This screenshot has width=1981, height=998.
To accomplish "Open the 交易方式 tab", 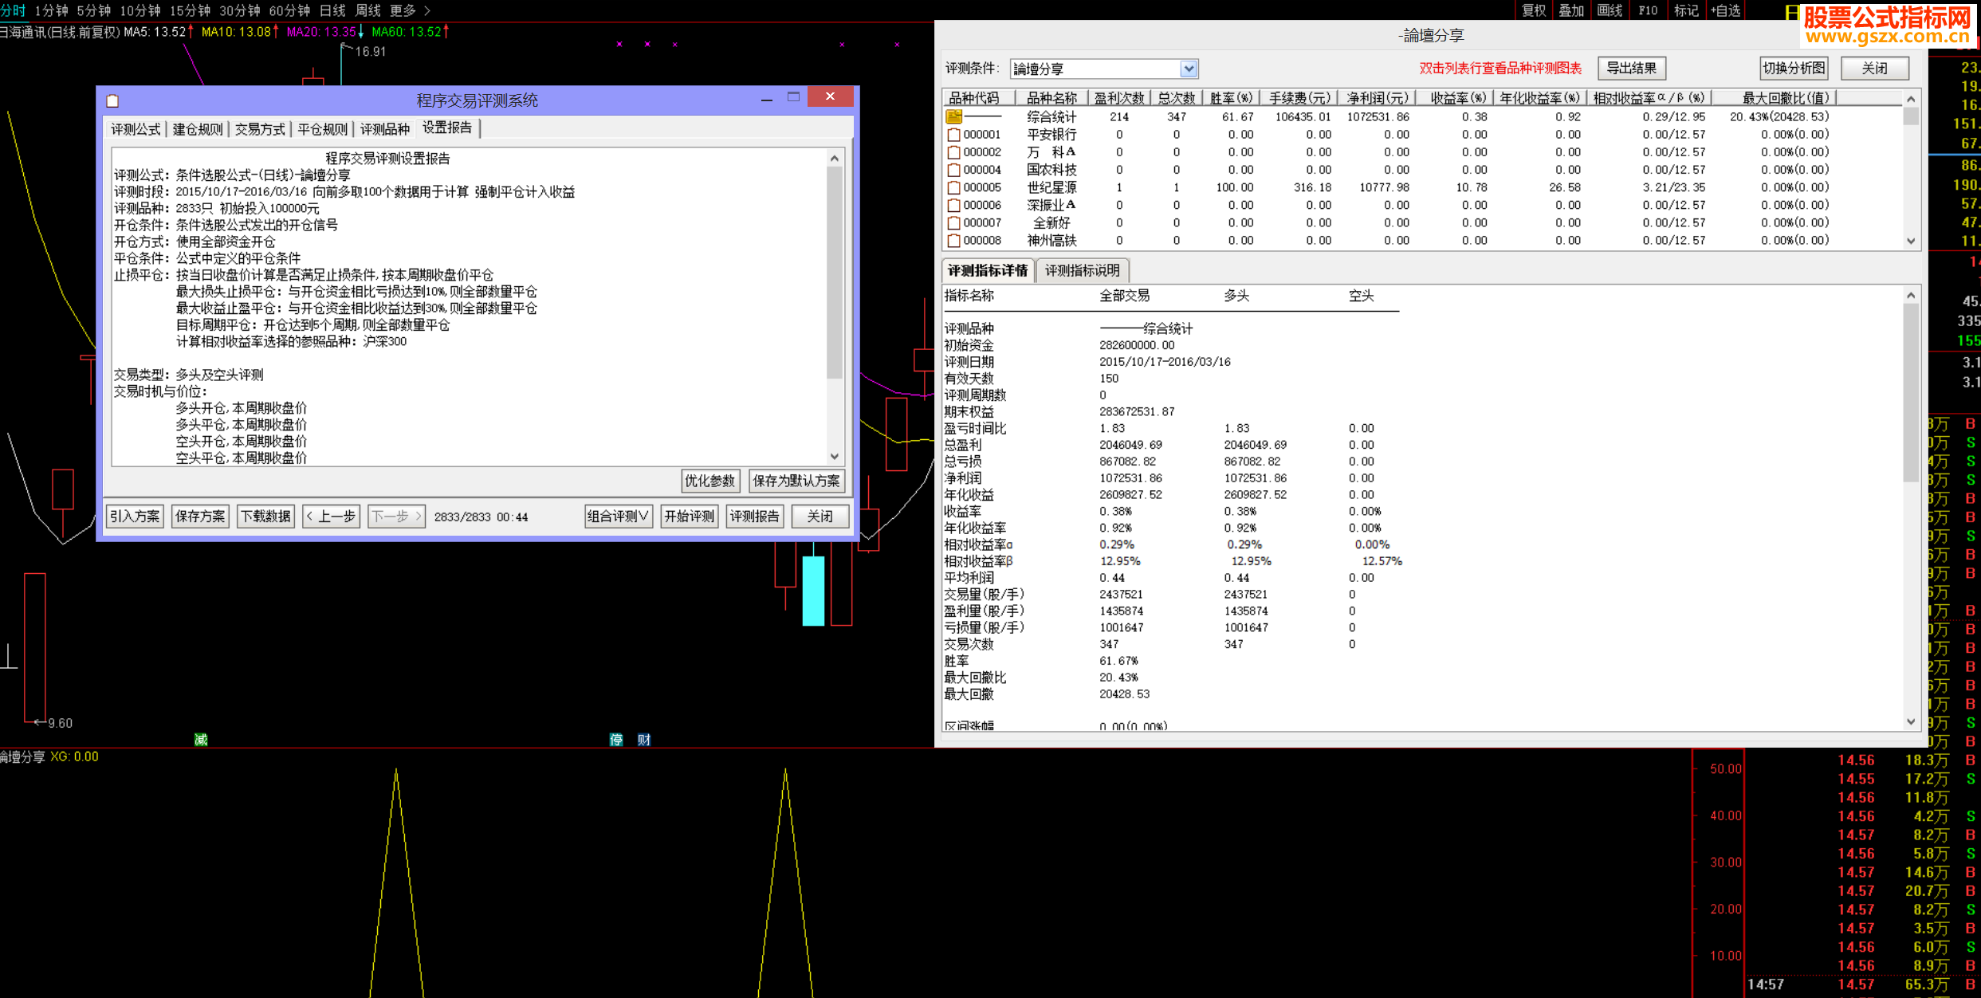I will (x=260, y=129).
